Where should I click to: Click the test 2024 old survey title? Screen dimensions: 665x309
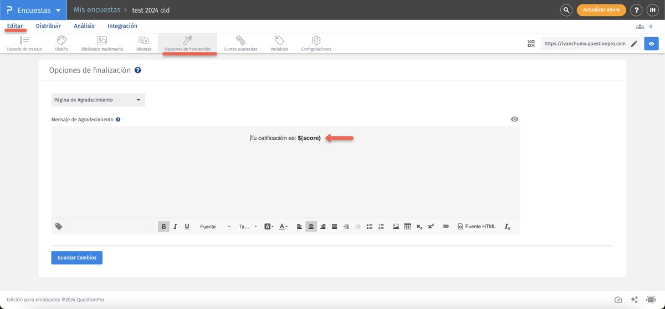pos(151,10)
